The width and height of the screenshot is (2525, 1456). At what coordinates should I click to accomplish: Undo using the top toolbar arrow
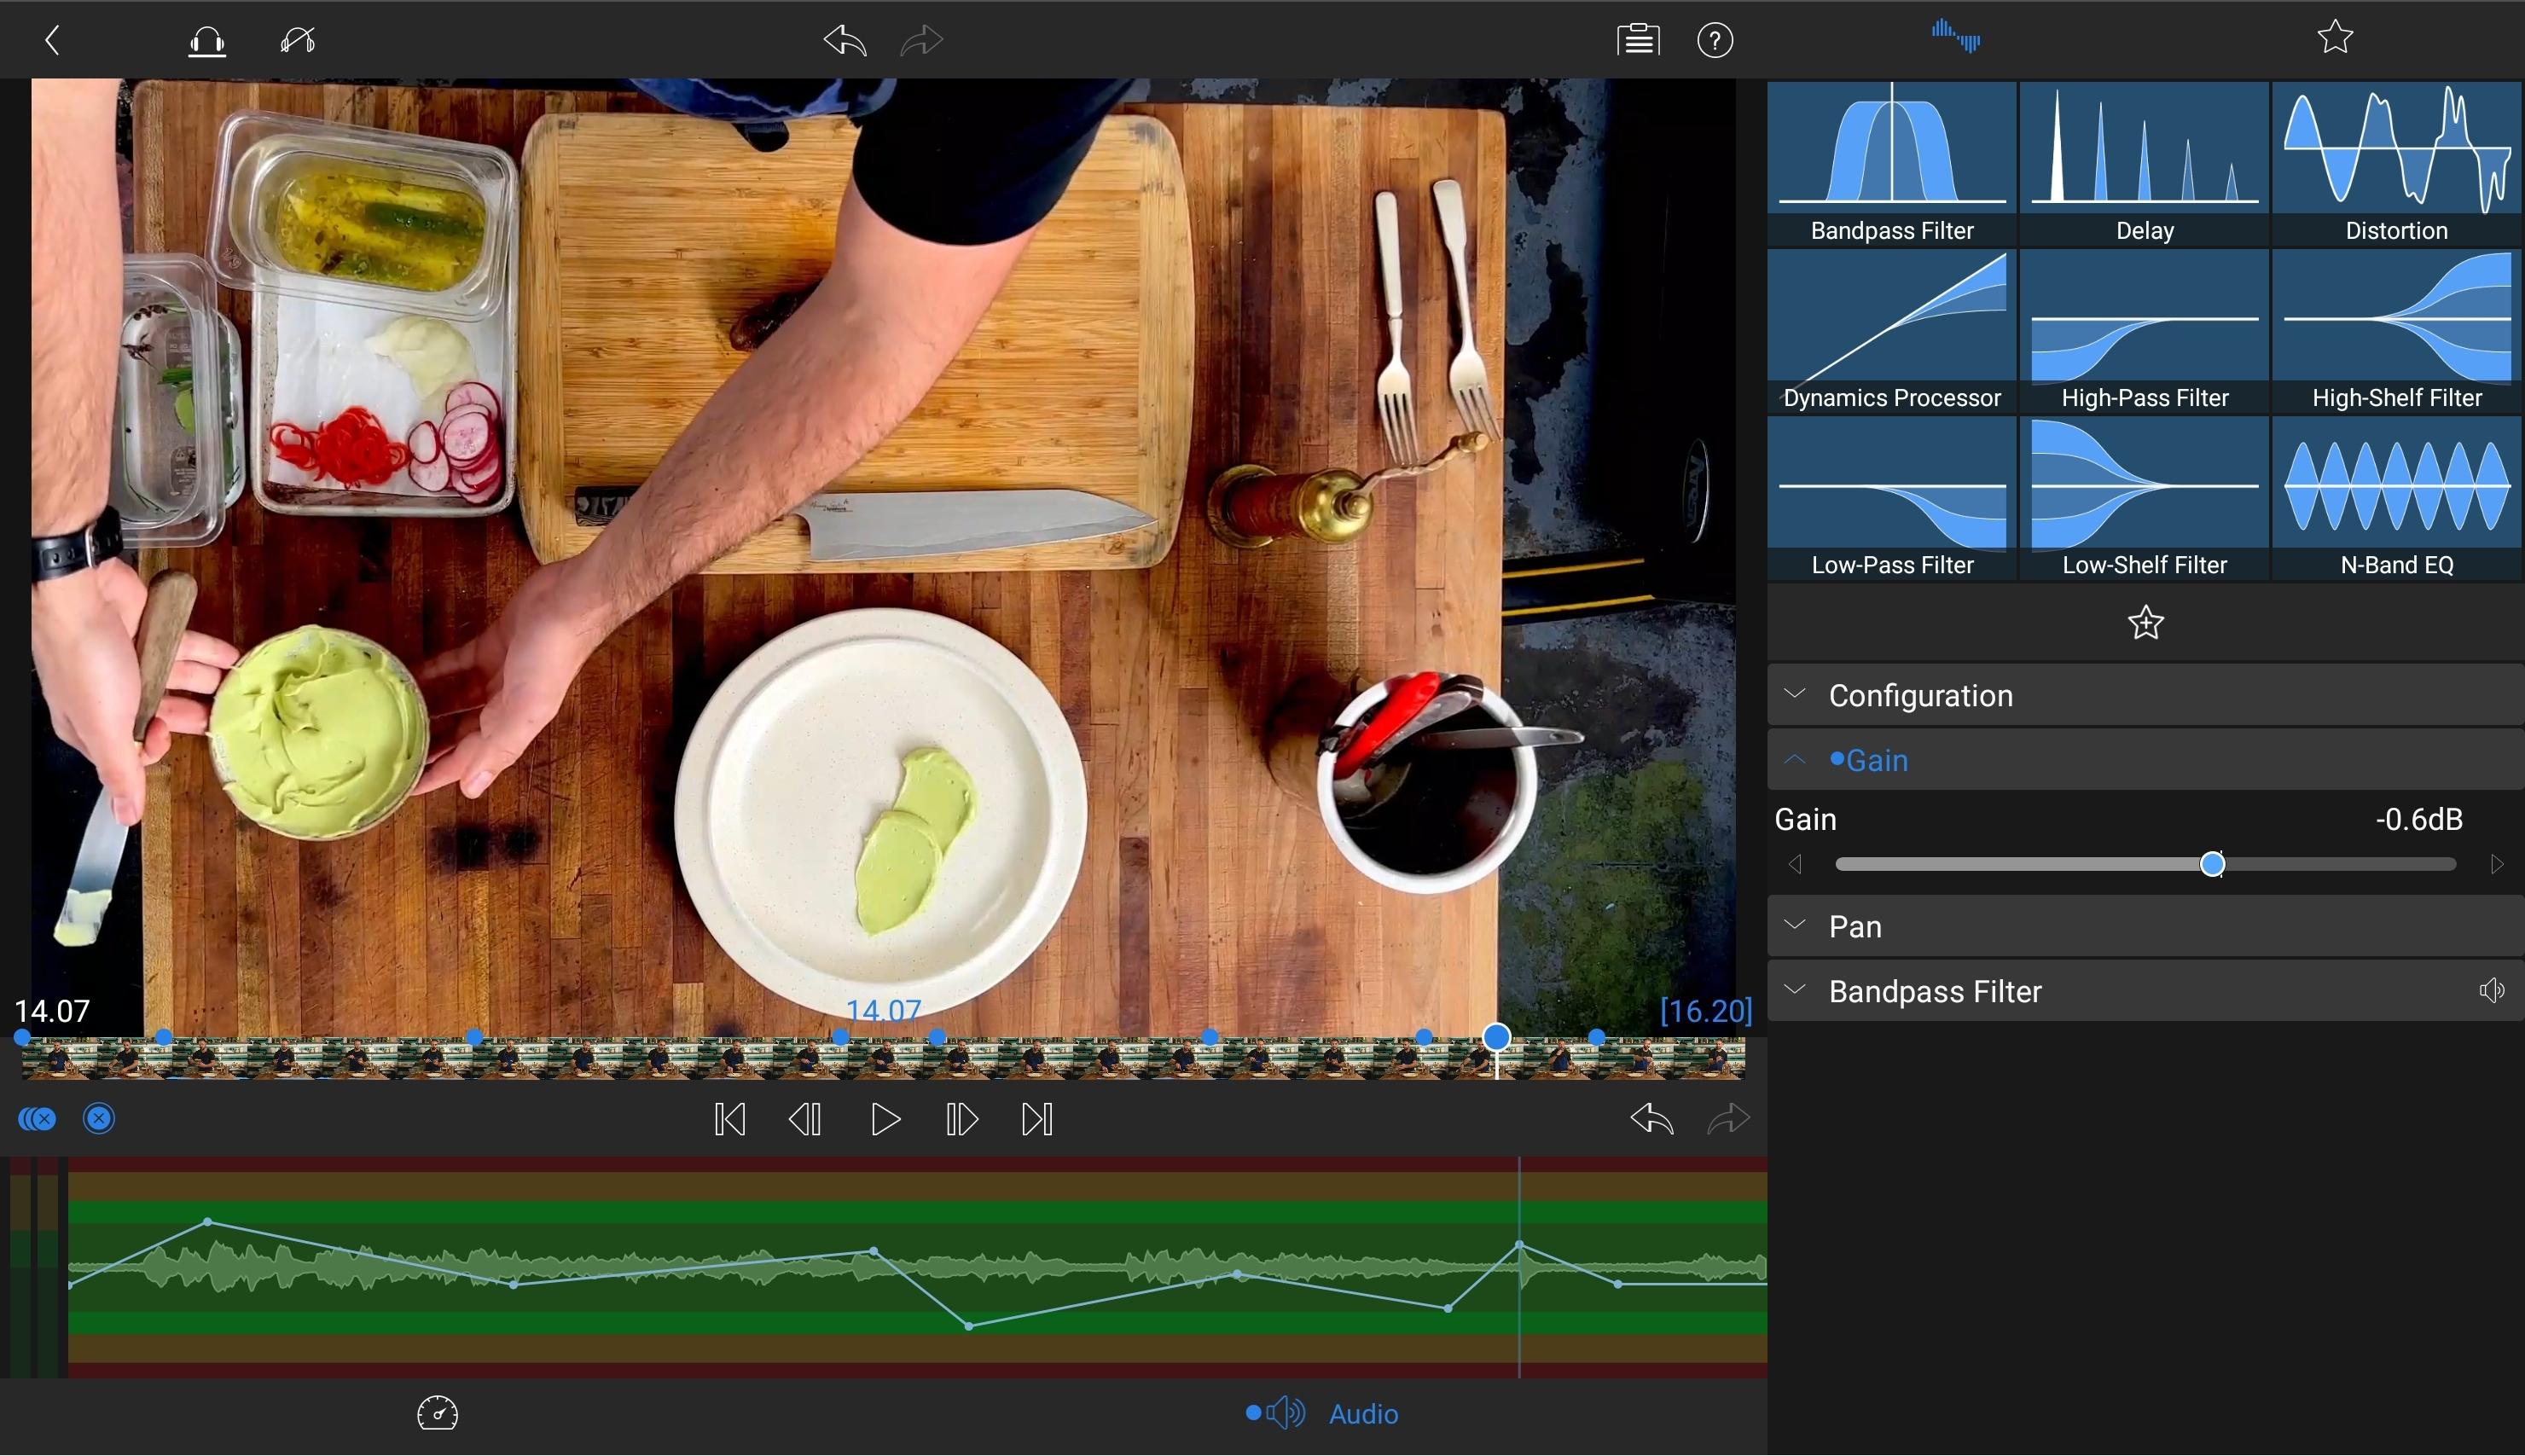tap(845, 41)
